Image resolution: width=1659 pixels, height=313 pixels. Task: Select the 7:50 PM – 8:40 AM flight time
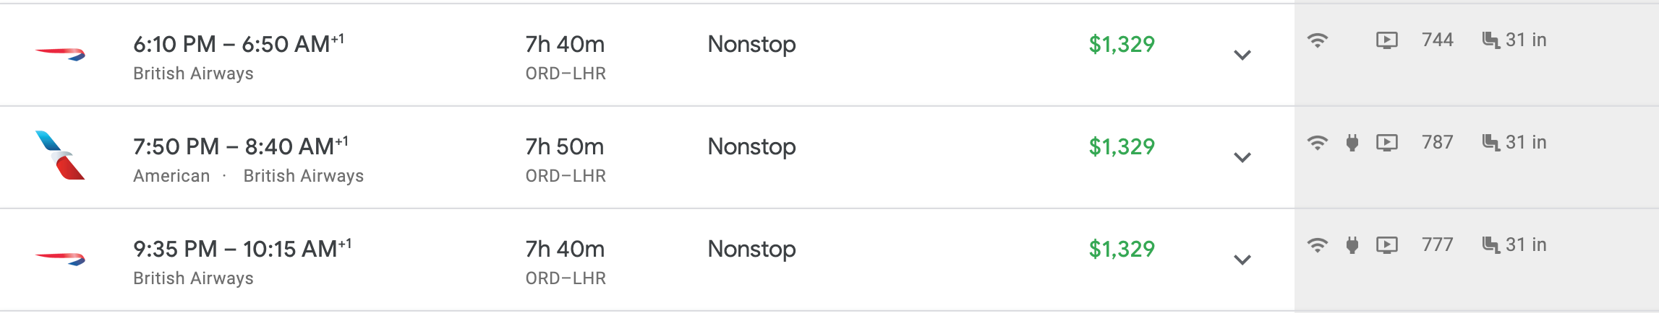click(240, 146)
